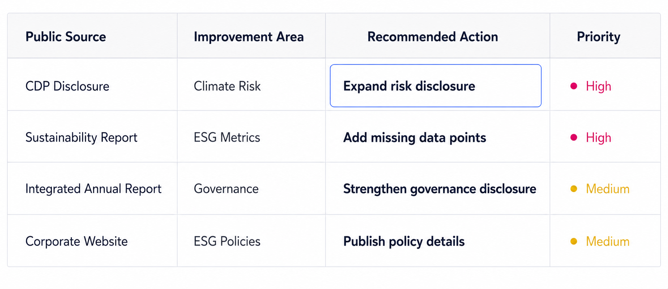Image resolution: width=668 pixels, height=289 pixels.
Task: Open the Add missing data points action
Action: (x=414, y=138)
